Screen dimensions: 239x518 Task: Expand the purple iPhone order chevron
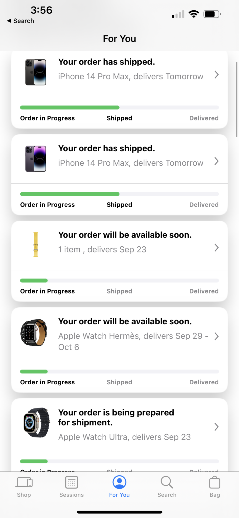[217, 161]
